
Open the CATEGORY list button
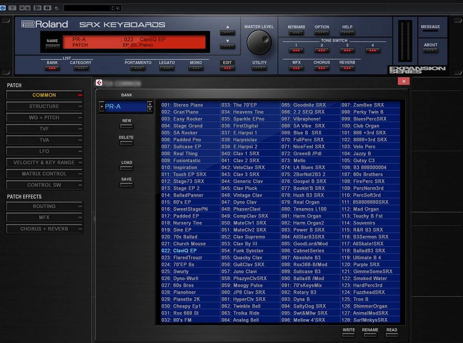pos(81,69)
